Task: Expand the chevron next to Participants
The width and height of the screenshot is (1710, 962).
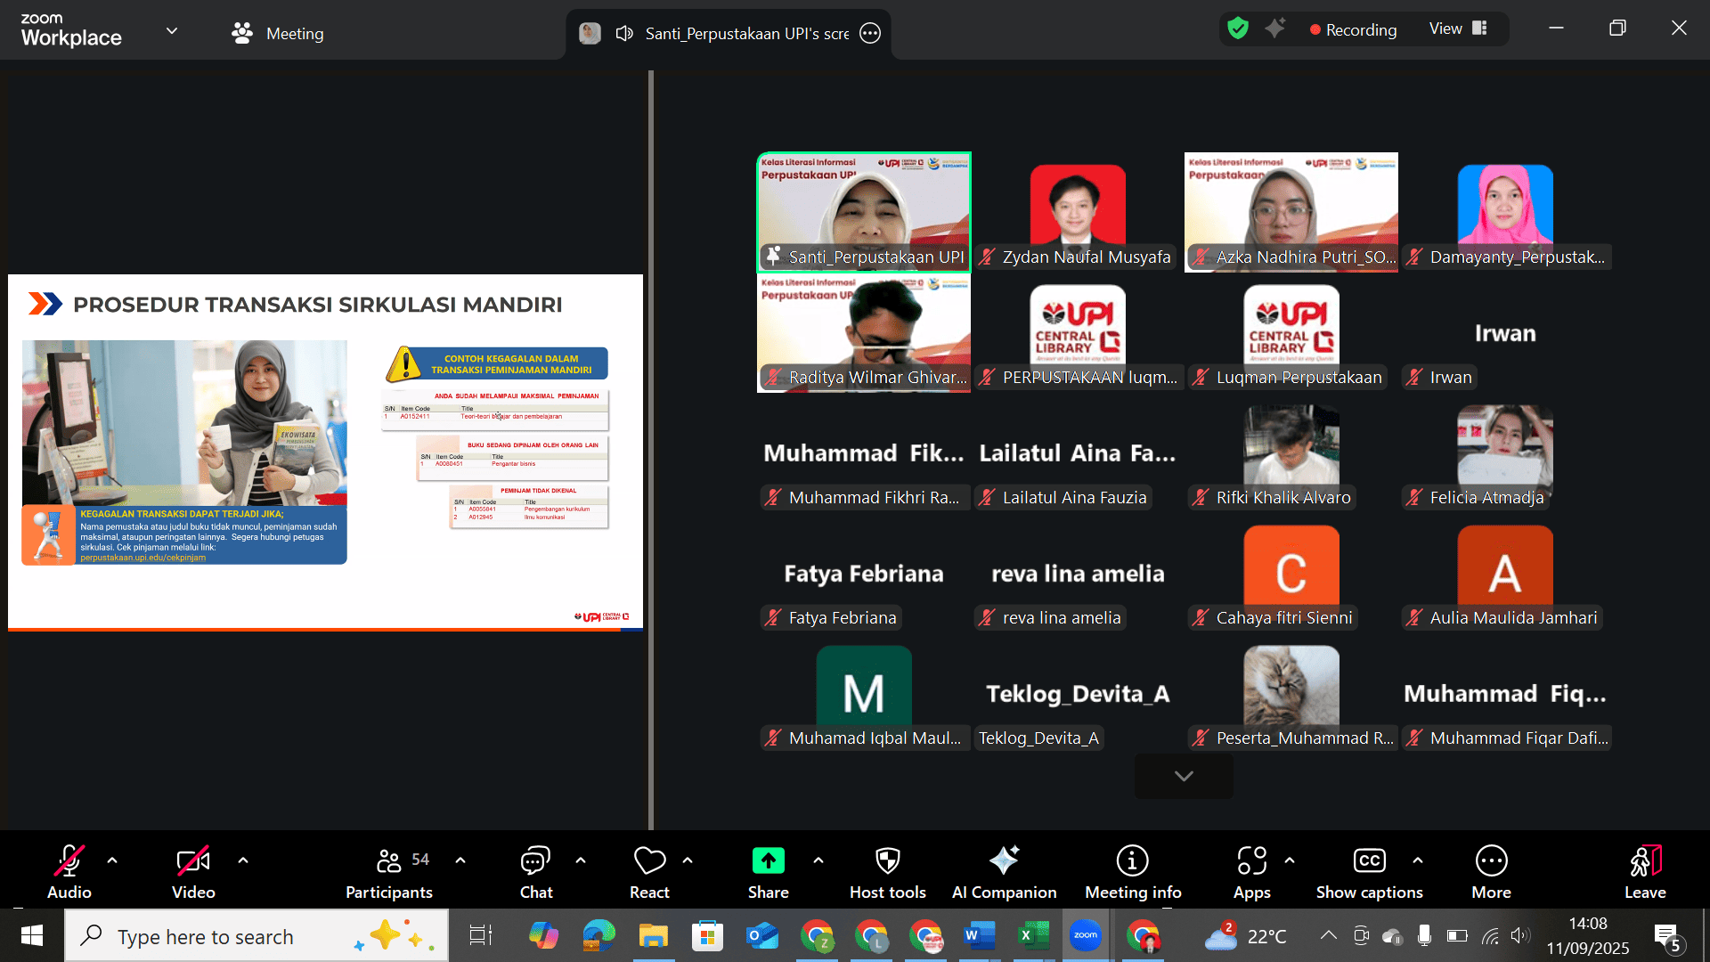Action: tap(460, 860)
